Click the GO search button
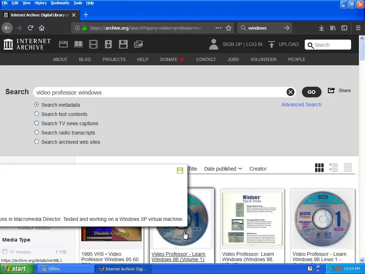 click(x=312, y=92)
